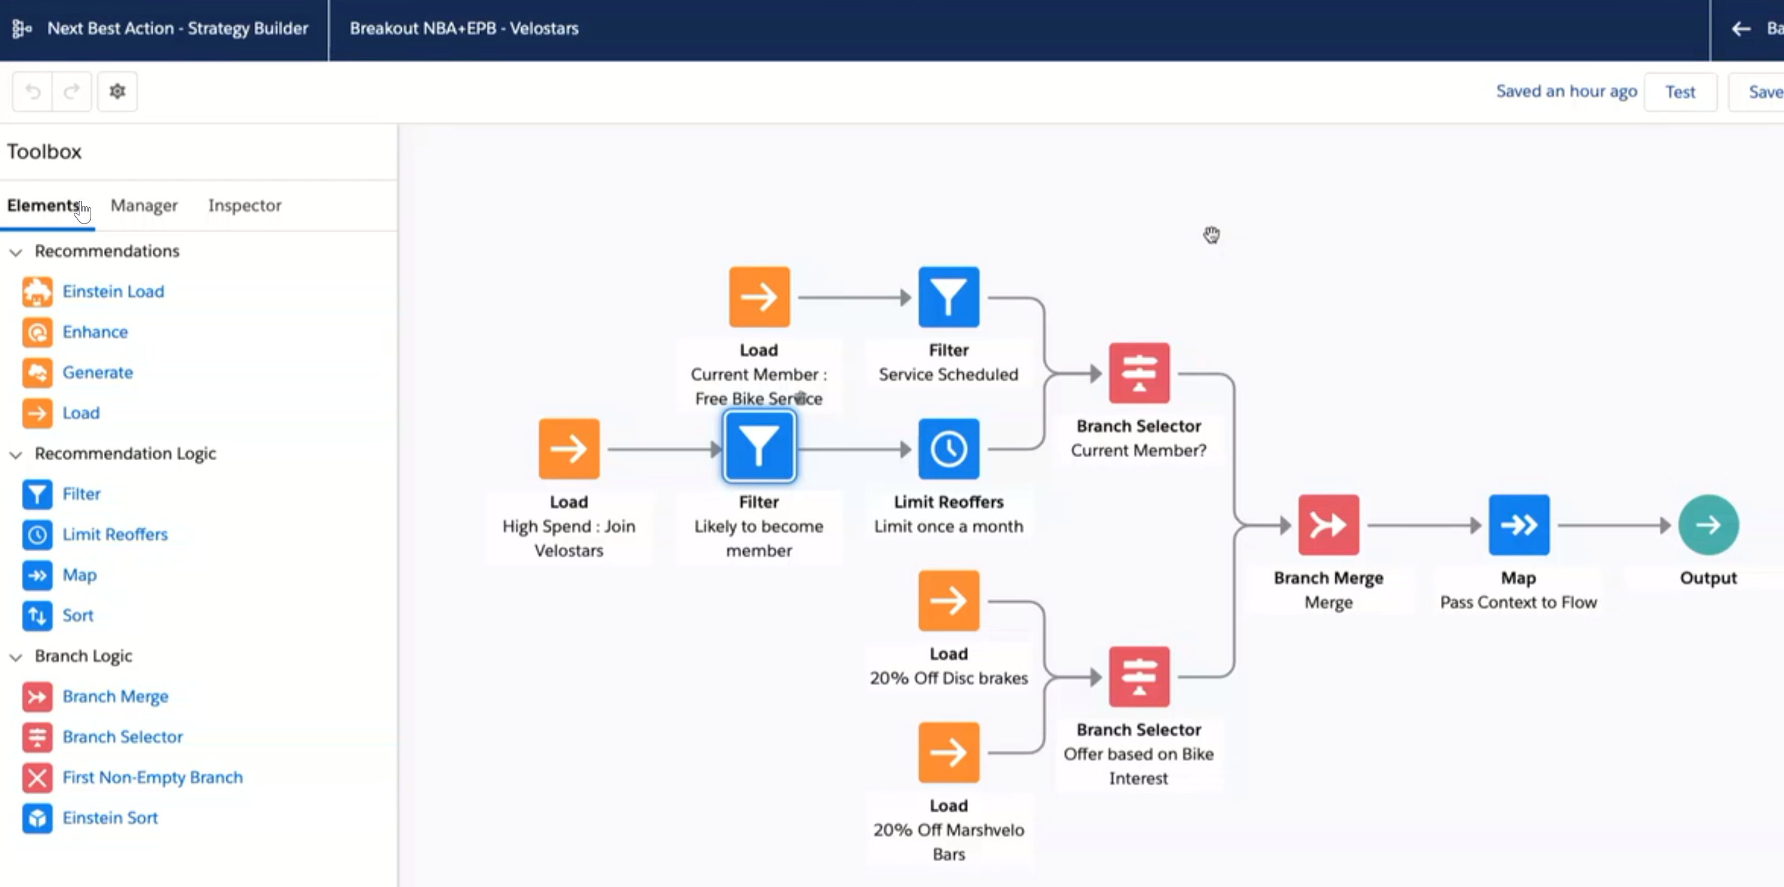The width and height of the screenshot is (1784, 887).
Task: Click the Sort element icon
Action: (37, 615)
